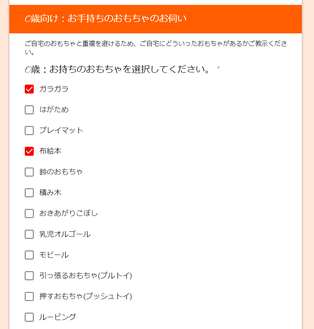The height and width of the screenshot is (329, 314).
Task: Check the はがため option
Action: click(29, 110)
